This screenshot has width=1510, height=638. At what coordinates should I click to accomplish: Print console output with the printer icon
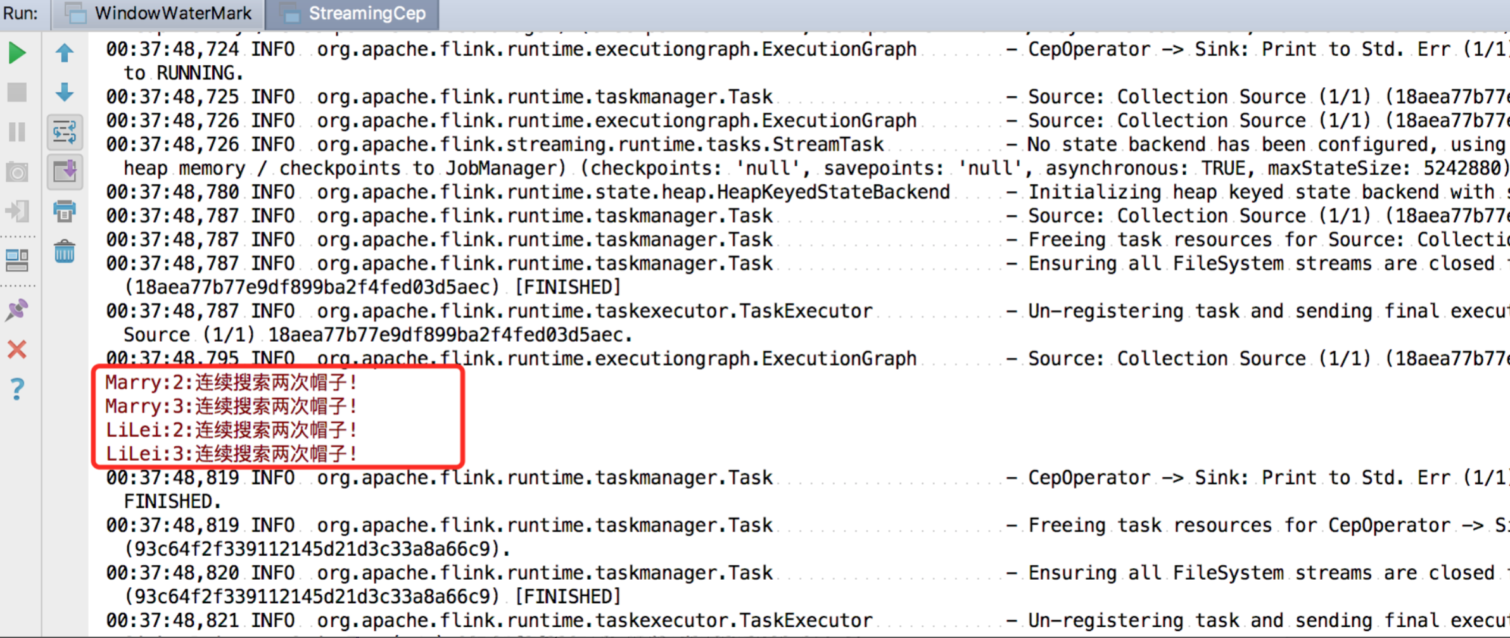[x=64, y=211]
